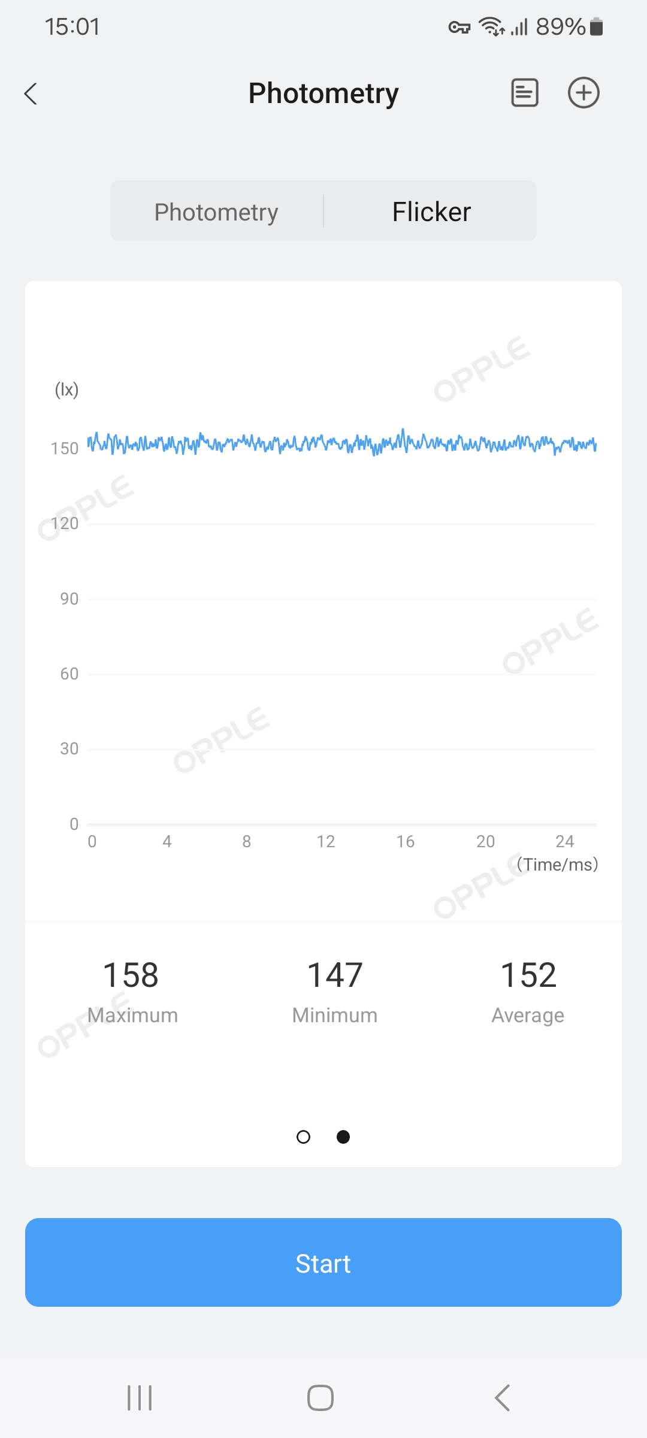This screenshot has height=1438, width=647.
Task: Switch to the Photometry tab
Action: tap(216, 212)
